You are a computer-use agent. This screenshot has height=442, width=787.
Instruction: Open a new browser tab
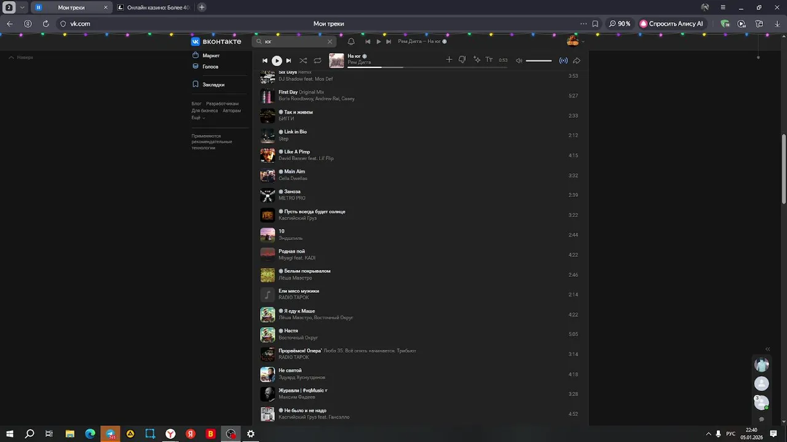(x=202, y=7)
